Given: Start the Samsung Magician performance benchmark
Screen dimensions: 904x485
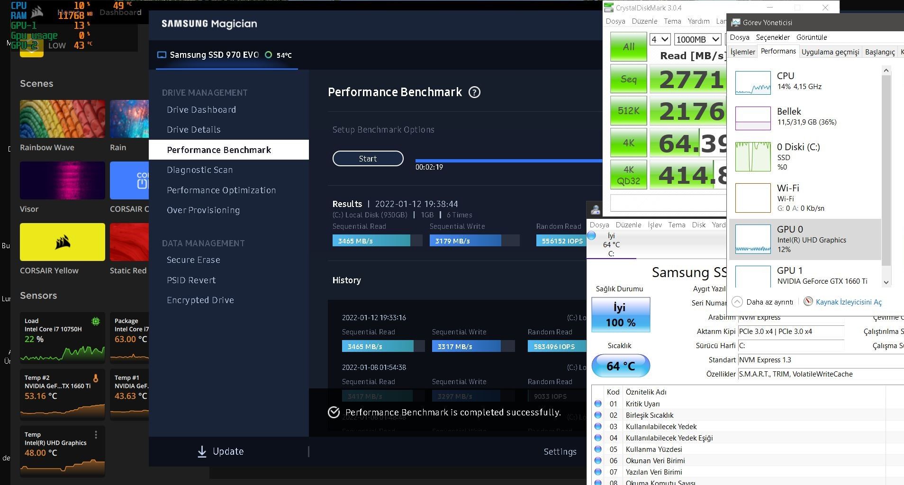Looking at the screenshot, I should click(x=368, y=159).
